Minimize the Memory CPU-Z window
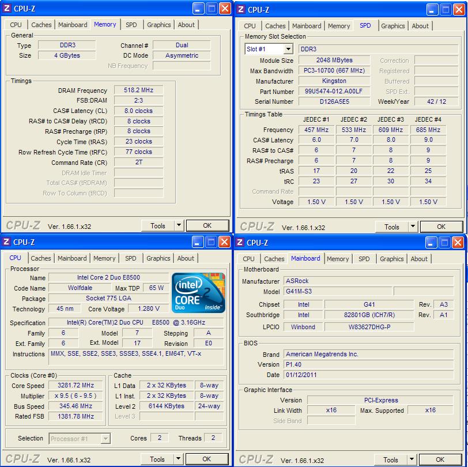 point(198,9)
